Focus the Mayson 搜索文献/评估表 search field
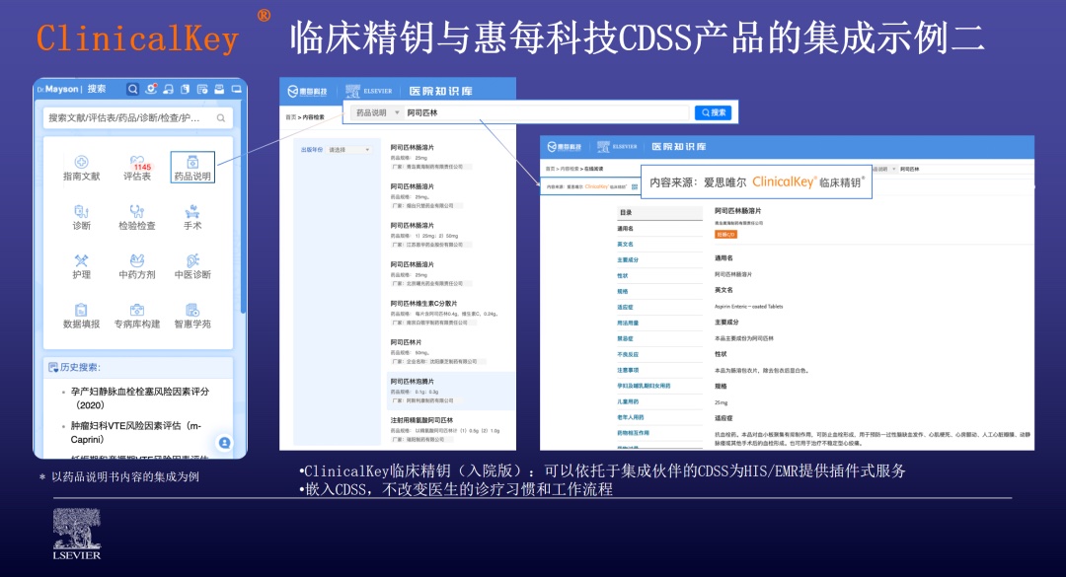1066x577 pixels. coord(138,118)
